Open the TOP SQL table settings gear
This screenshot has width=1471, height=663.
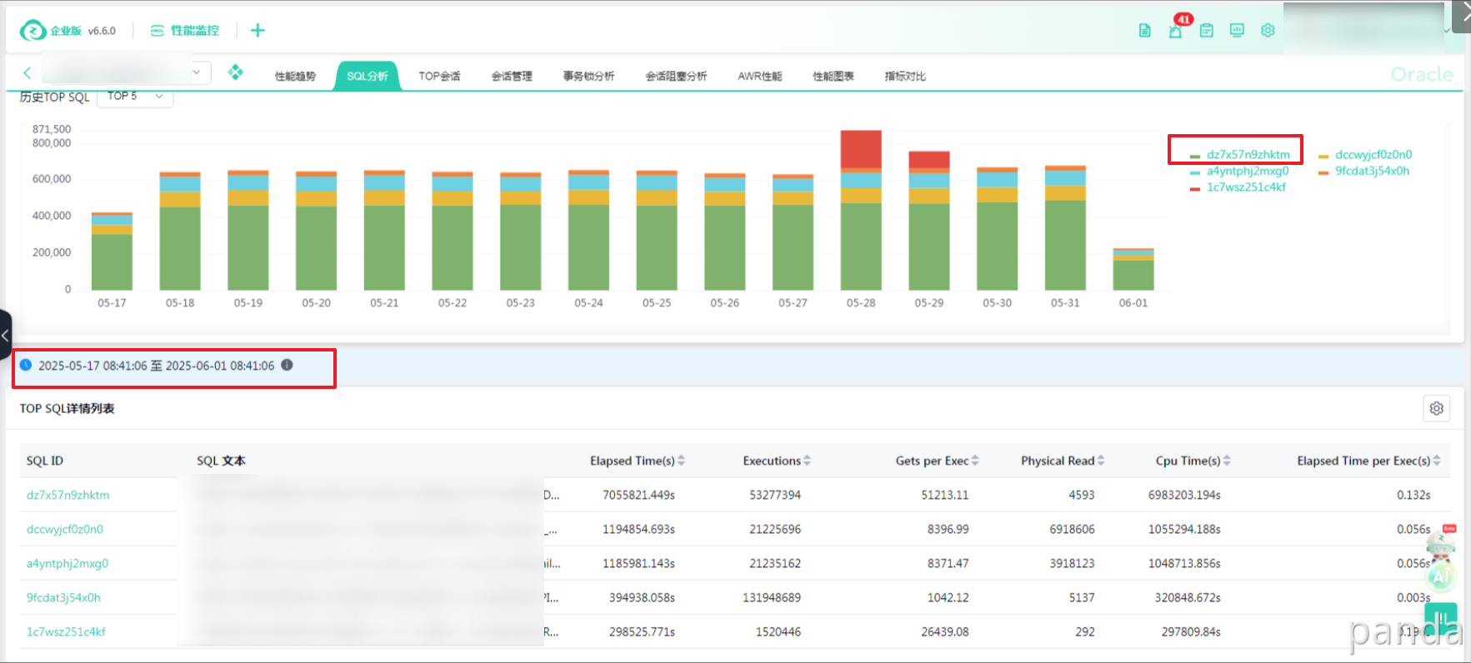coord(1436,408)
